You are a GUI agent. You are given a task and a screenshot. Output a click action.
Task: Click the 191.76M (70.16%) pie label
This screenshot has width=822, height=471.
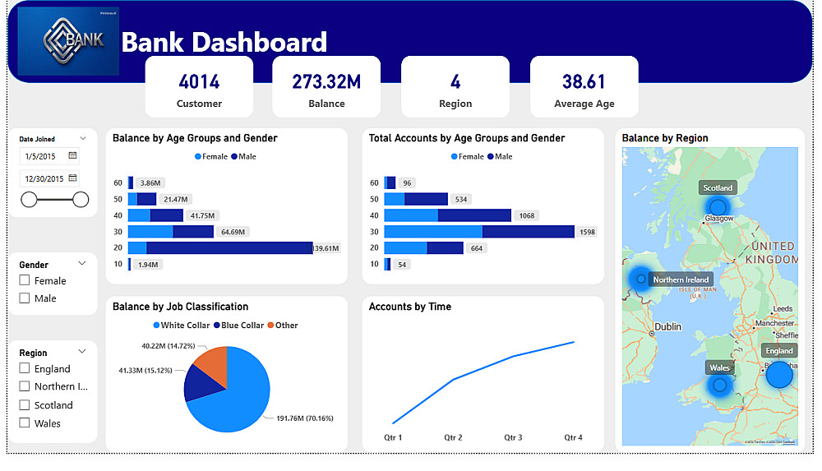pyautogui.click(x=305, y=418)
